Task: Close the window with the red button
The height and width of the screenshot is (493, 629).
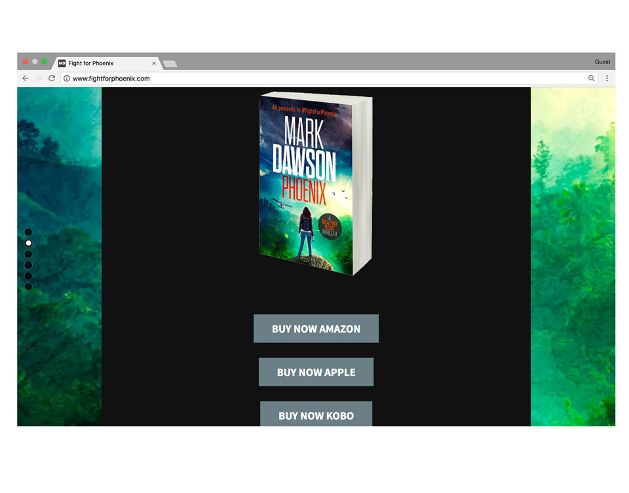Action: (26, 62)
